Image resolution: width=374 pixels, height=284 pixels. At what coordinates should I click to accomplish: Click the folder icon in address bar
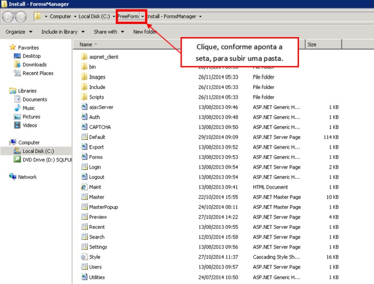(37, 16)
